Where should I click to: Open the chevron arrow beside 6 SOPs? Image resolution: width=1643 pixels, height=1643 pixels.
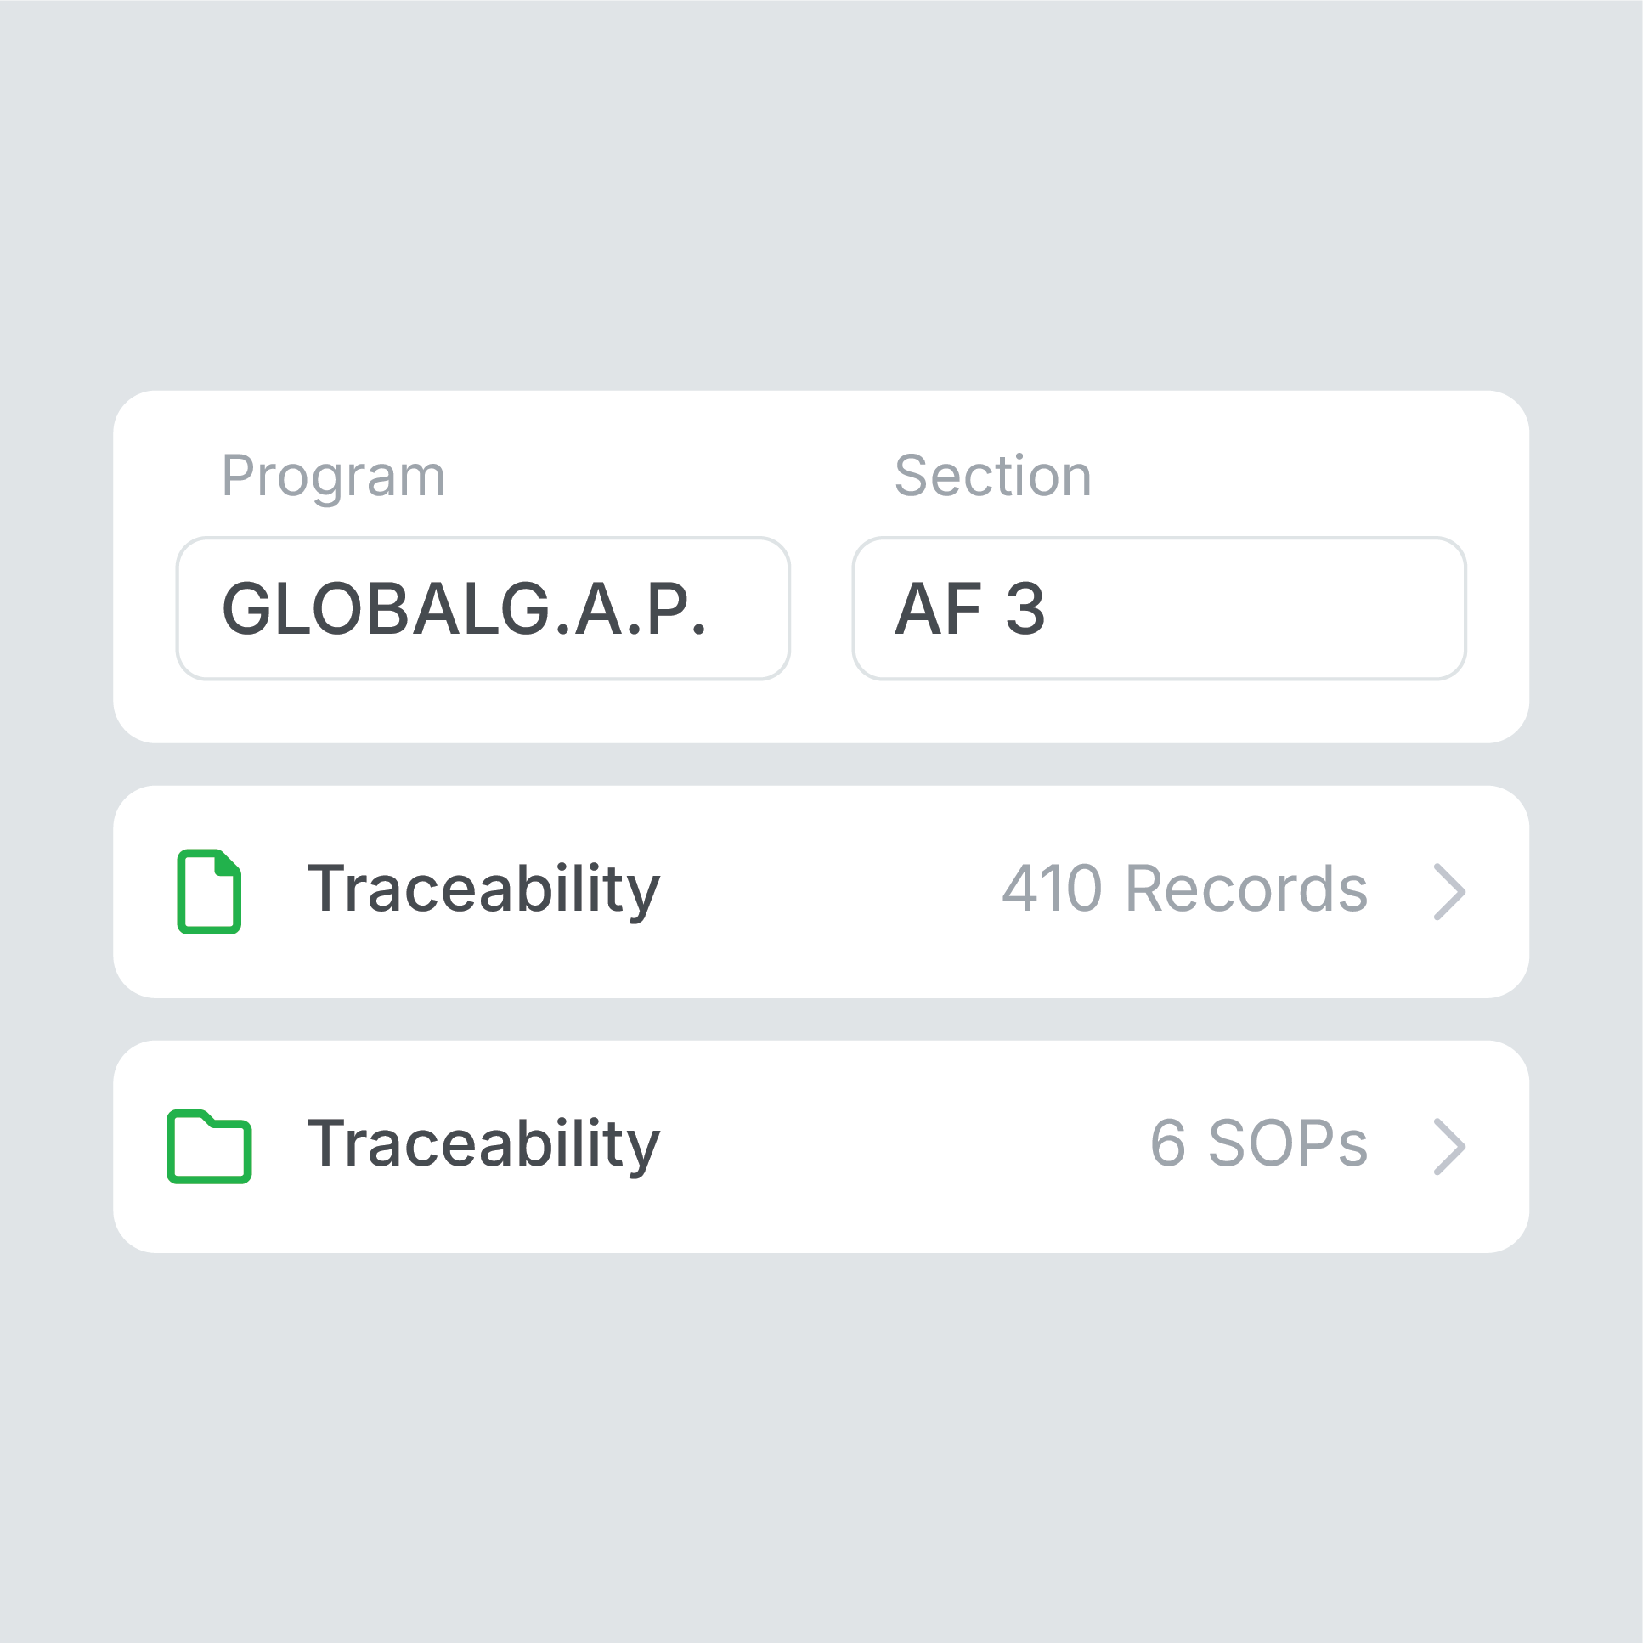click(x=1449, y=1145)
